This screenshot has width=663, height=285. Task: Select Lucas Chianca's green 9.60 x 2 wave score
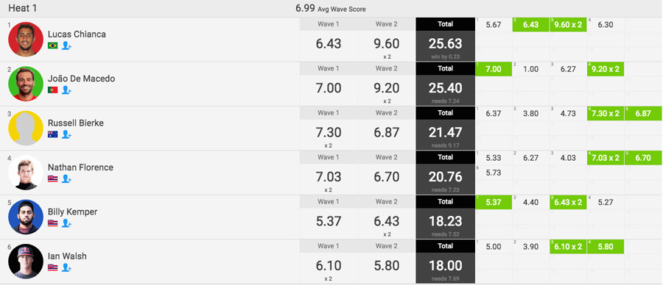(x=568, y=24)
